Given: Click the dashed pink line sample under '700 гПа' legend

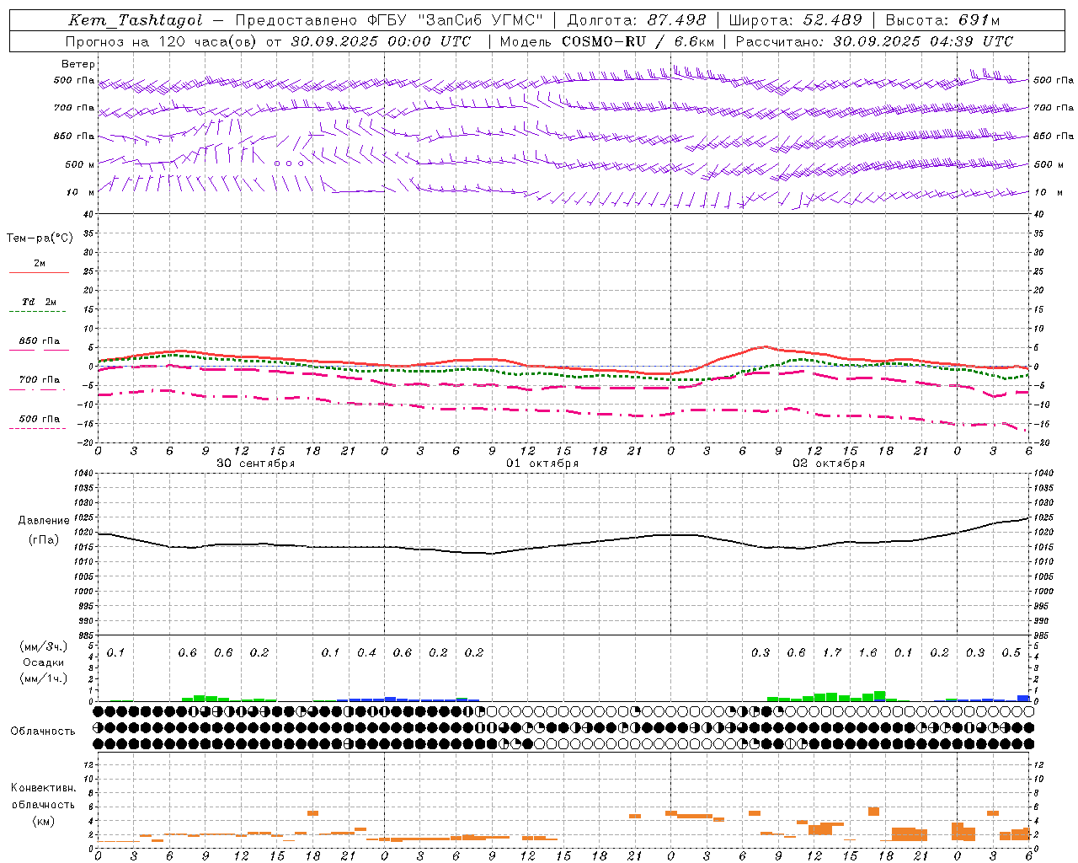Looking at the screenshot, I should click(x=38, y=389).
